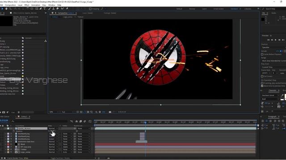Select the Clone Stamp tool
This screenshot has height=160, width=286.
tap(54, 9)
